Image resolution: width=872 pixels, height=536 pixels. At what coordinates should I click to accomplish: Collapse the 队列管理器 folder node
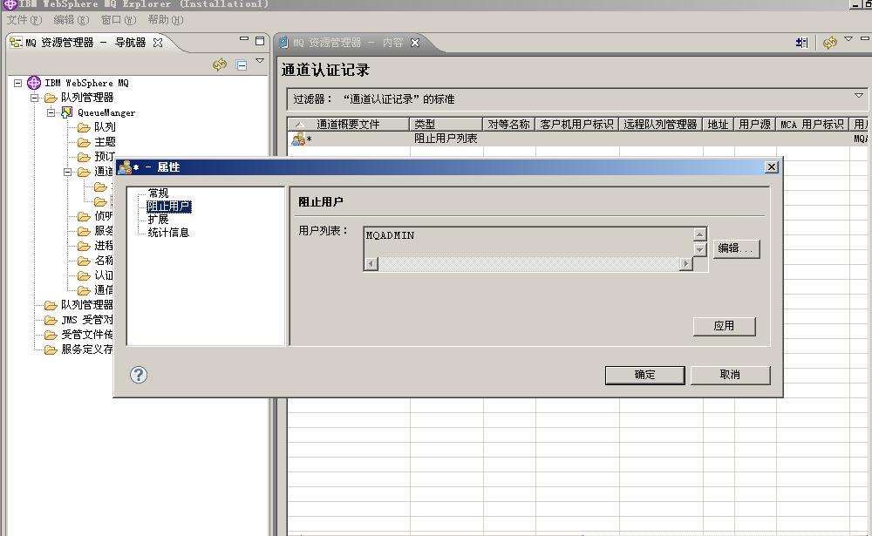(x=35, y=98)
